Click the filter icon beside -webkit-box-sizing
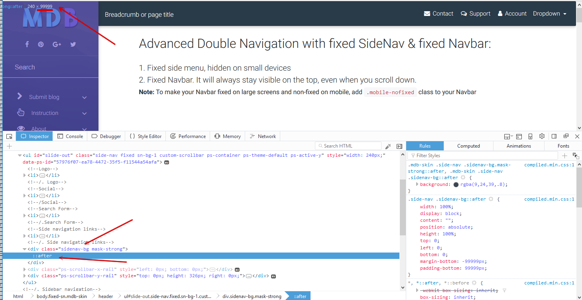This screenshot has width=582, height=300. click(x=504, y=290)
